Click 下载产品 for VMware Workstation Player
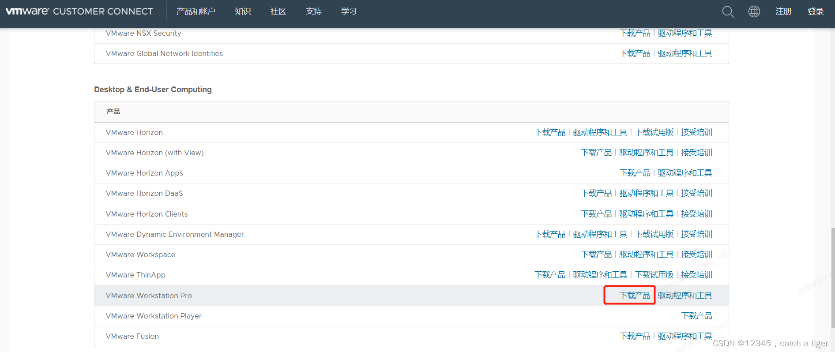 (697, 316)
